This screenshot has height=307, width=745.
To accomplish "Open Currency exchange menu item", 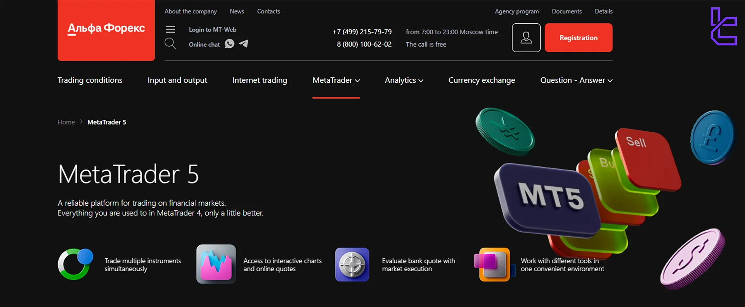I will click(482, 80).
